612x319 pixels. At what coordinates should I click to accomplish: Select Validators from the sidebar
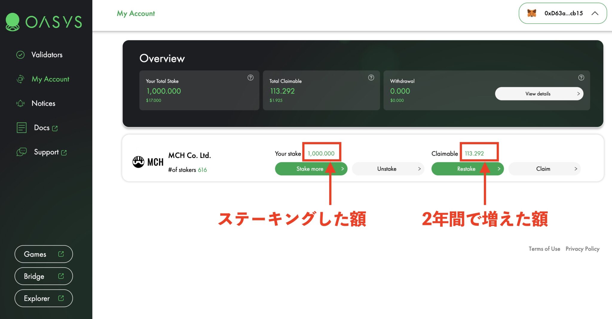47,55
